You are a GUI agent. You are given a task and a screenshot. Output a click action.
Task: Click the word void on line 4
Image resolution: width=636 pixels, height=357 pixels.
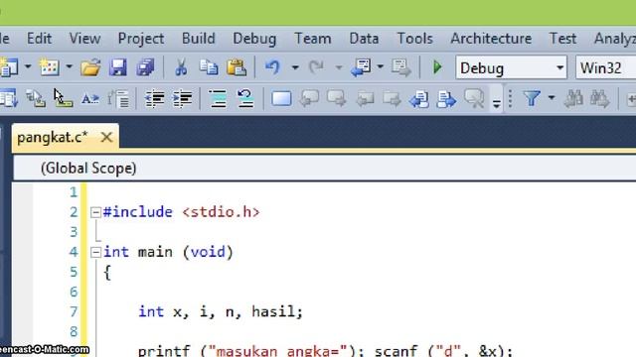[208, 252]
